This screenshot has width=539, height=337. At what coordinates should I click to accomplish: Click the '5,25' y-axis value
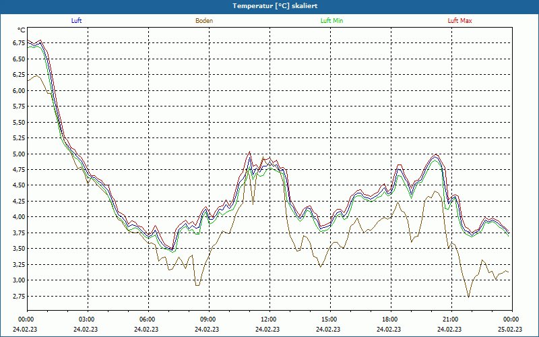click(19, 138)
